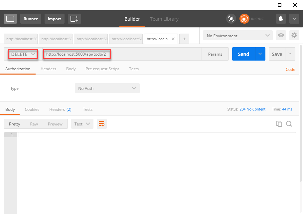Close the active localhost request tab
303x214 pixels.
click(173, 39)
